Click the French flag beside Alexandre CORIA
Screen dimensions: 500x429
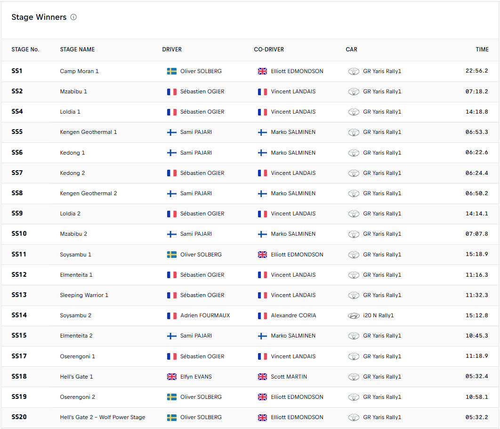pos(262,315)
